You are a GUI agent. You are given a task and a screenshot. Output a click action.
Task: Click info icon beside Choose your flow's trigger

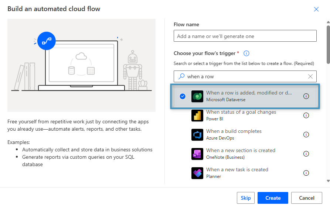[x=246, y=54]
